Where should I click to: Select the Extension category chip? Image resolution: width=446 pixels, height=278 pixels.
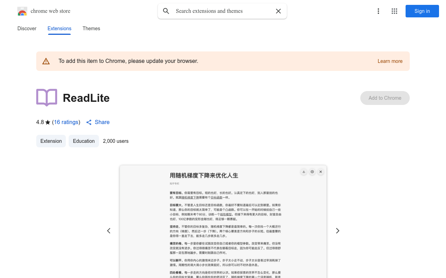click(51, 141)
